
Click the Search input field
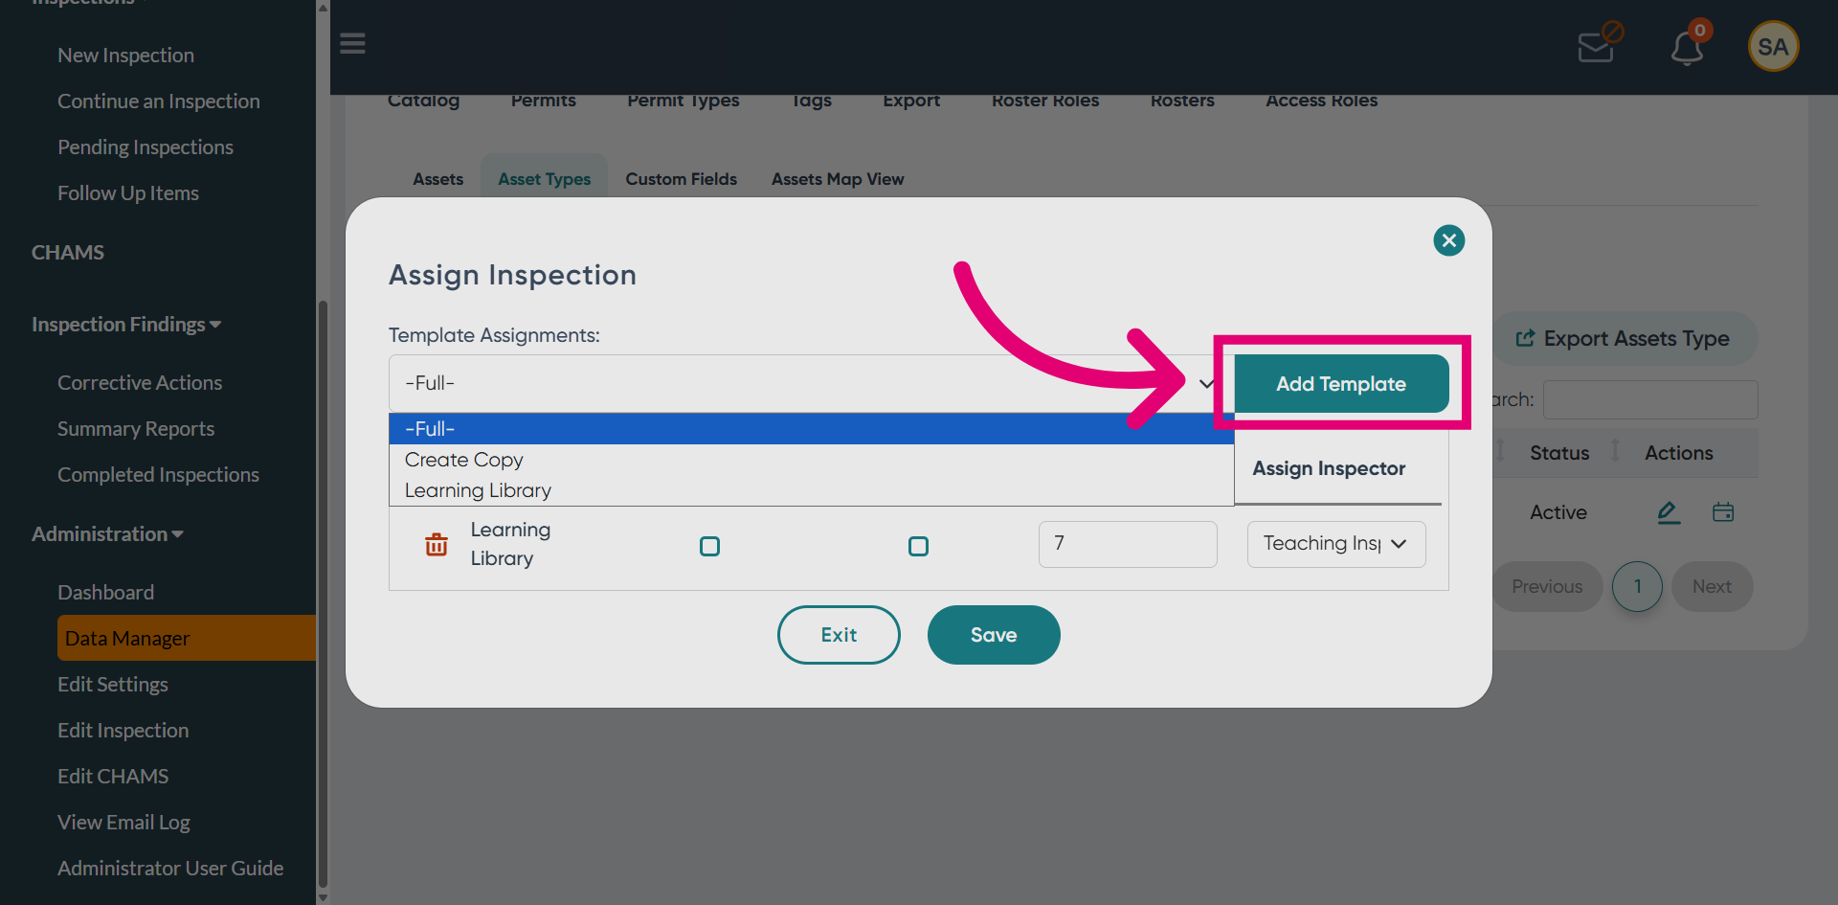coord(1650,399)
